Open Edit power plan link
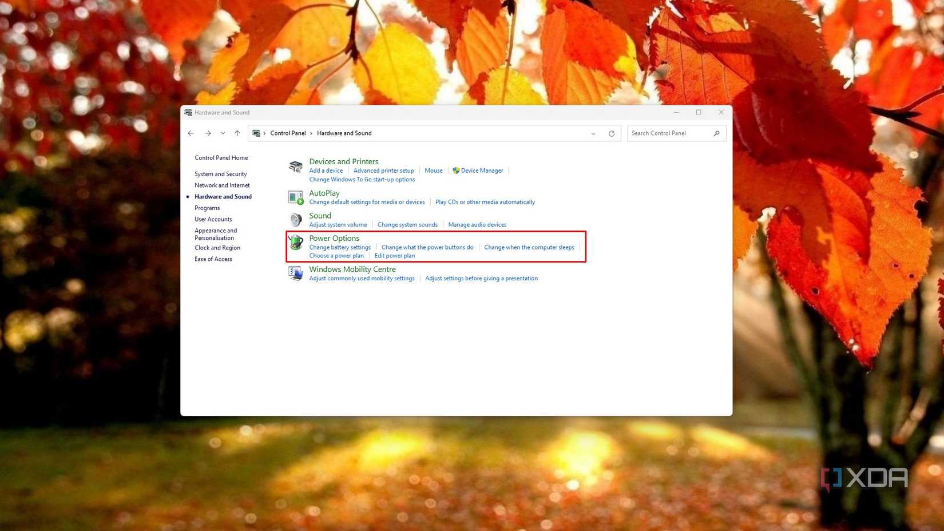 click(x=395, y=256)
